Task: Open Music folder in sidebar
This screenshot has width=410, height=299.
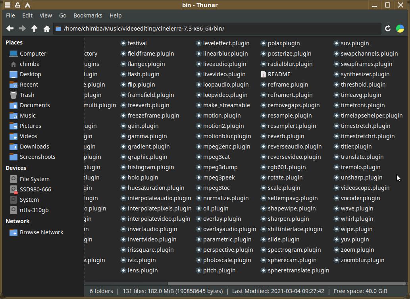Action: point(23,116)
